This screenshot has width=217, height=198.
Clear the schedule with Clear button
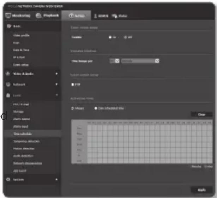(201, 114)
